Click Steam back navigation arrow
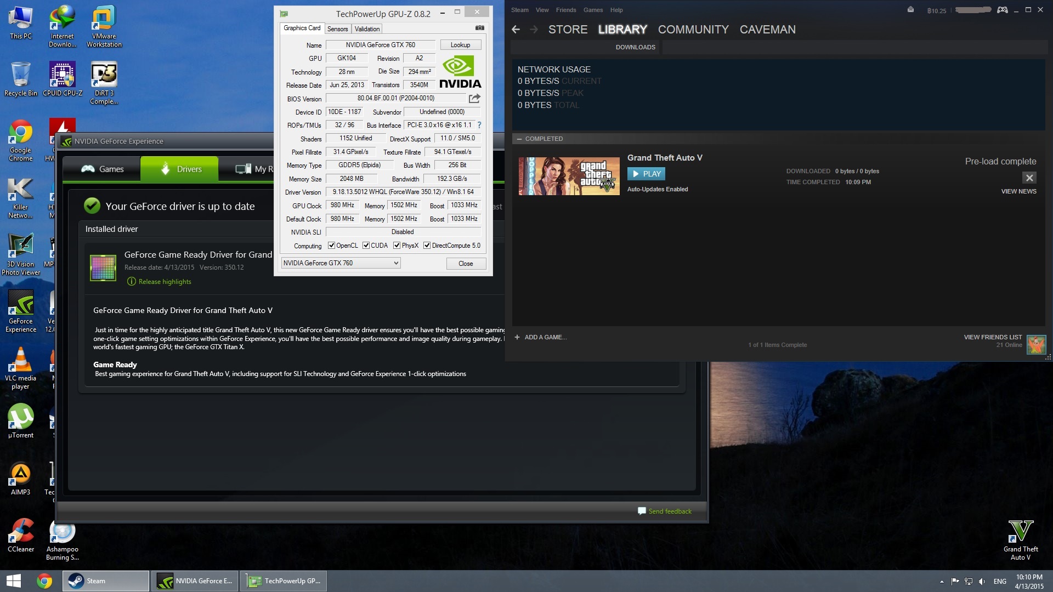This screenshot has width=1053, height=592. [x=516, y=30]
